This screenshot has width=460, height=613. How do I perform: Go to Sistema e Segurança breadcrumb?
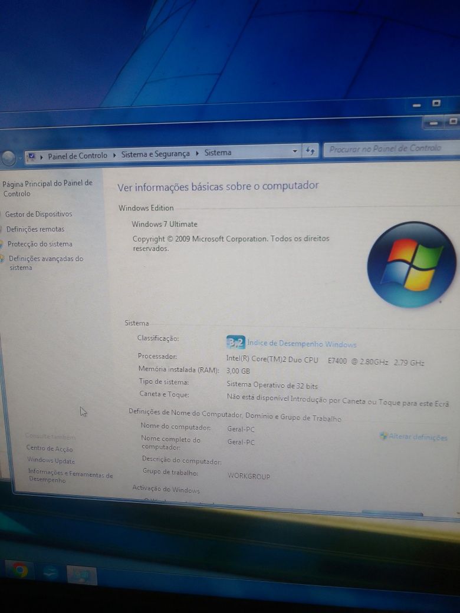coord(155,154)
